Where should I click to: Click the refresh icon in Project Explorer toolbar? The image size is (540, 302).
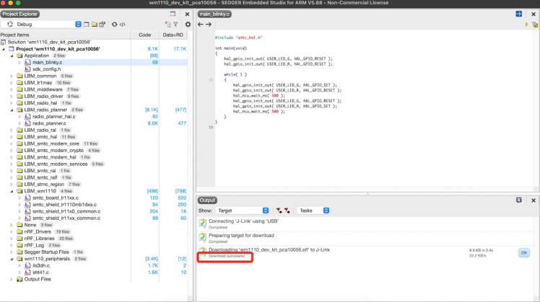114,25
